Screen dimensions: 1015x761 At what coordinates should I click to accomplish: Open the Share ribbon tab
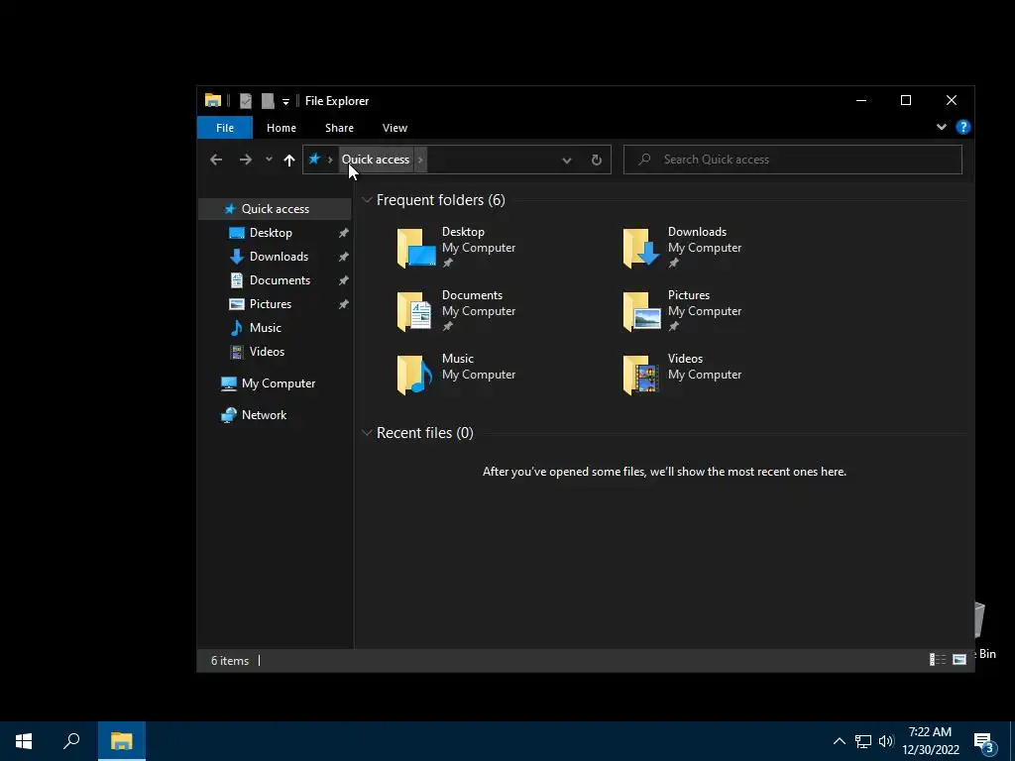tap(339, 128)
